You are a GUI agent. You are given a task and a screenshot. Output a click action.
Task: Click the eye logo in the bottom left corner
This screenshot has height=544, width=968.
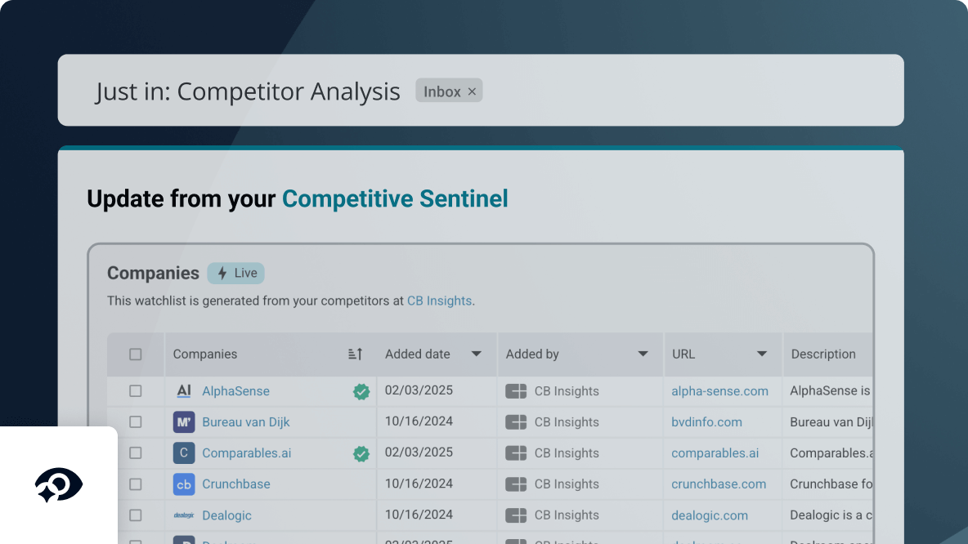click(58, 484)
